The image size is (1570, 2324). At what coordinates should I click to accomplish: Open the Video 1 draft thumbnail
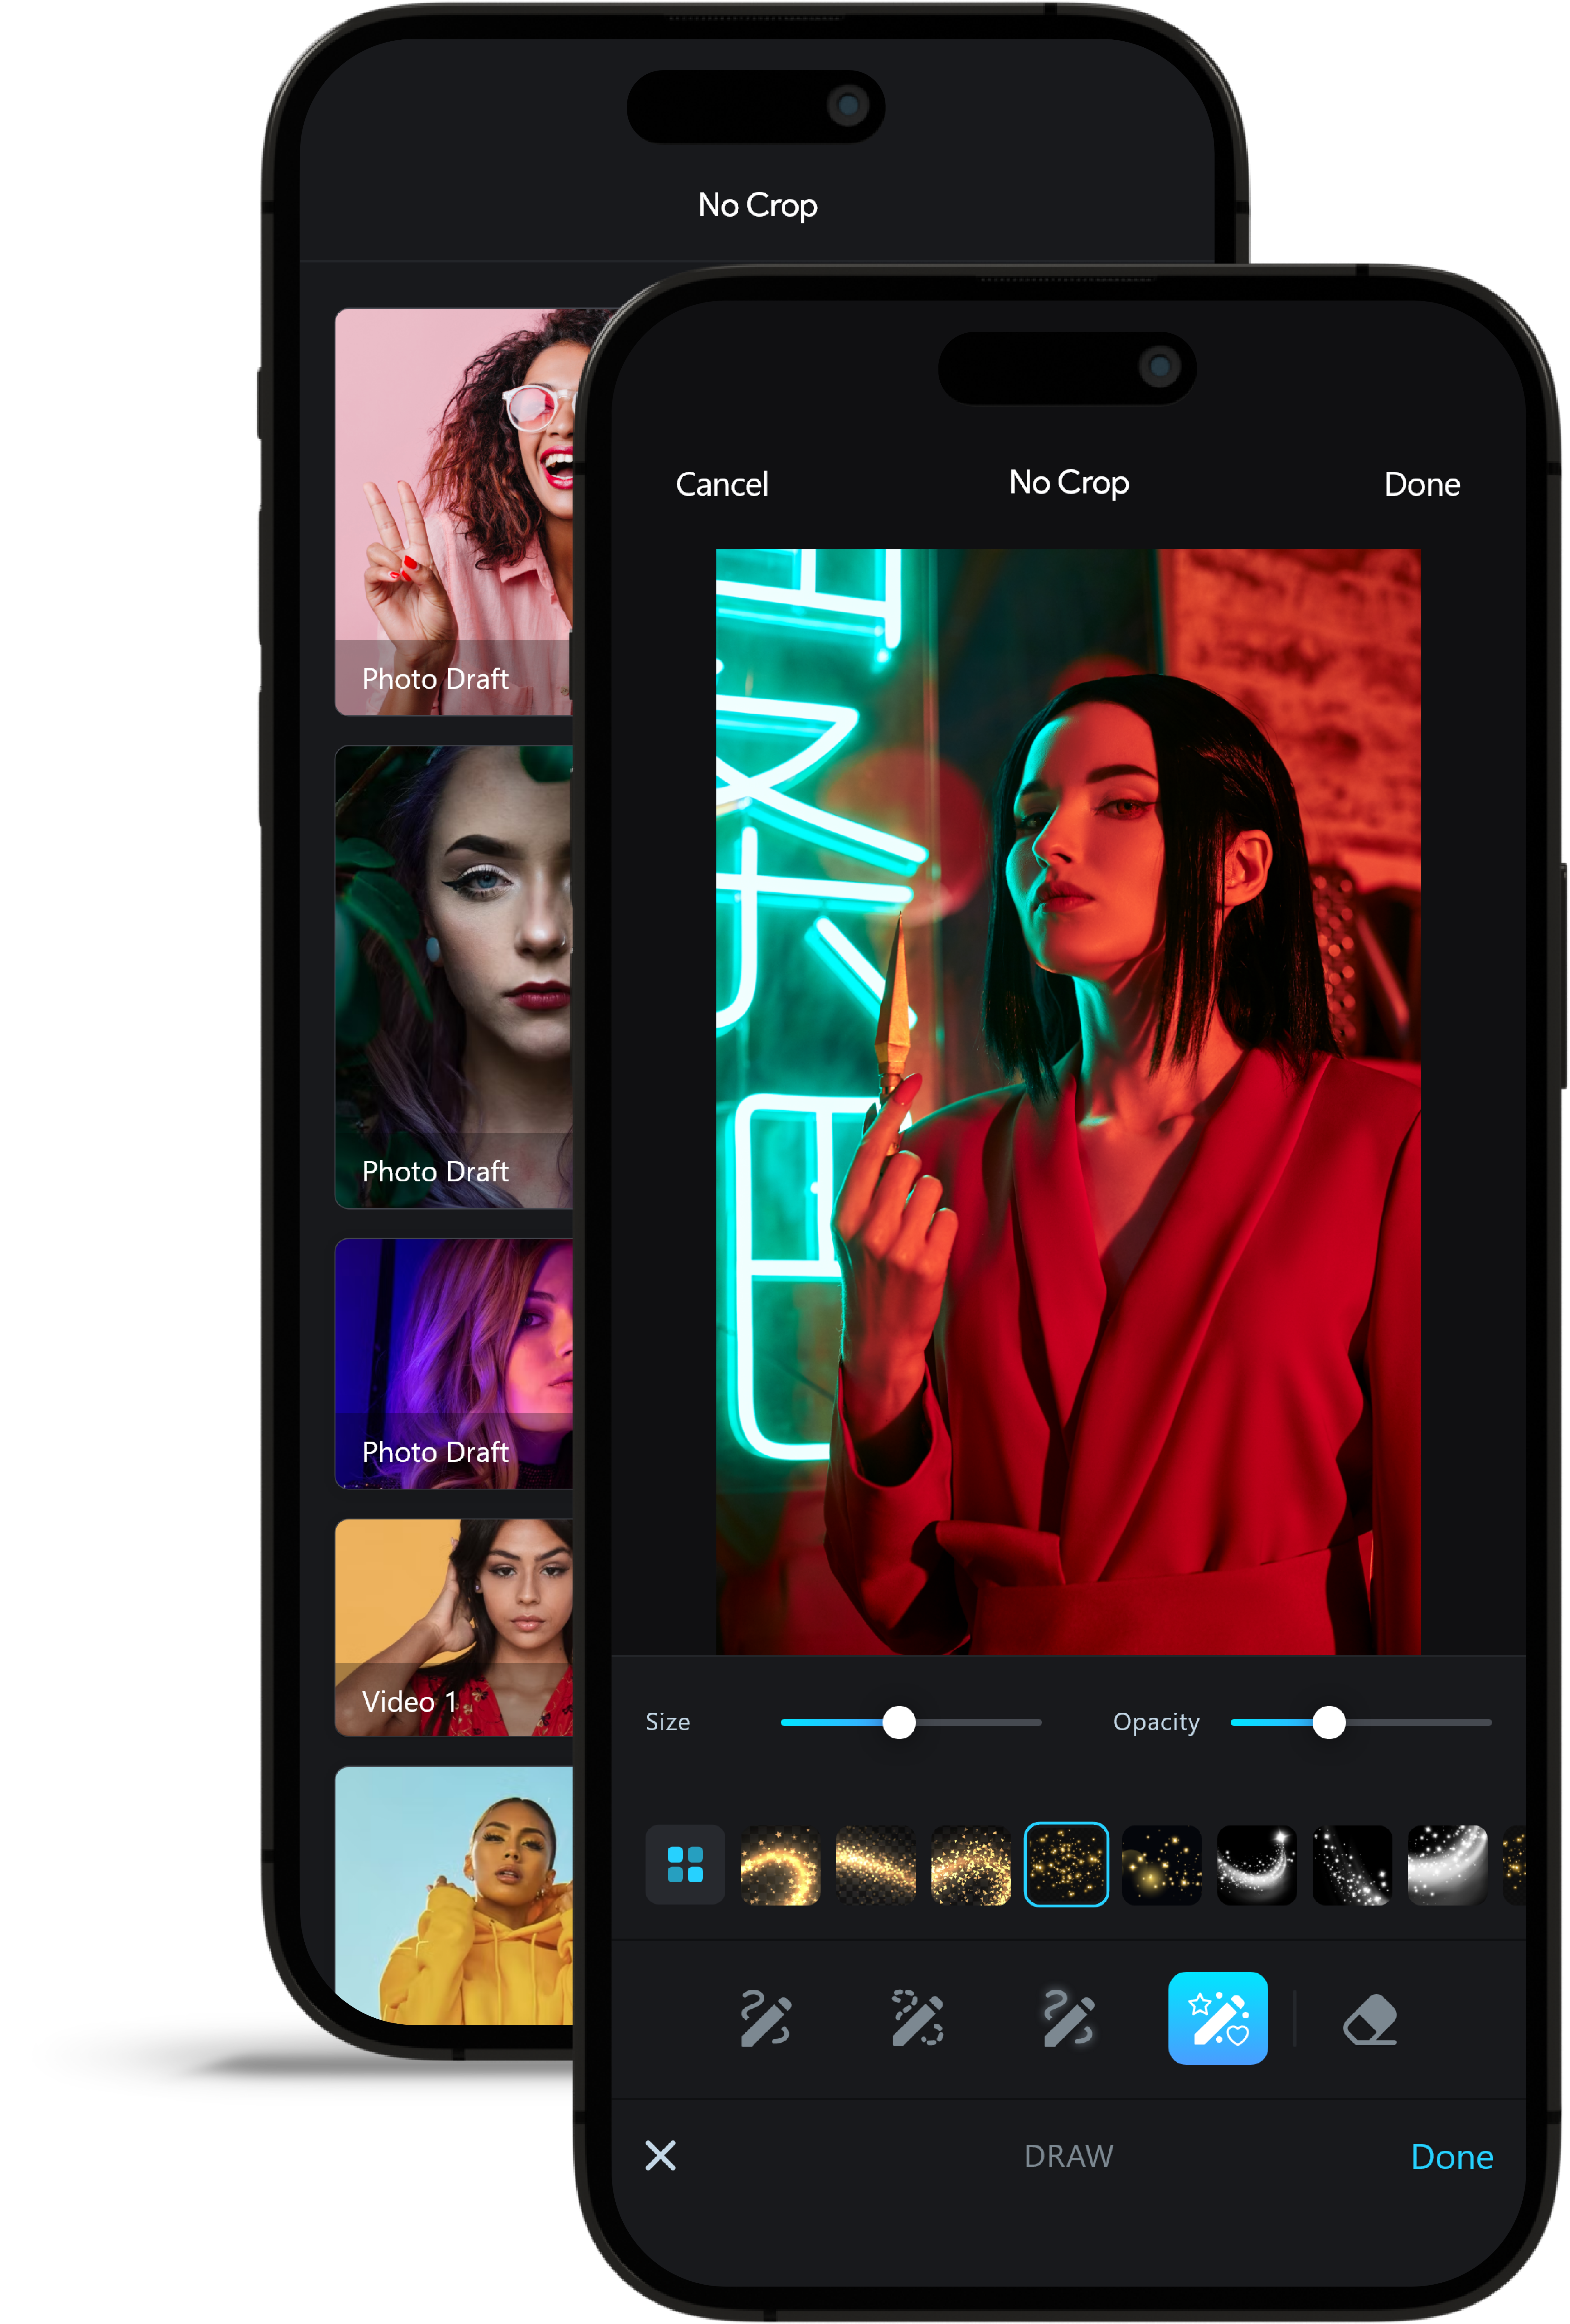tap(454, 1628)
